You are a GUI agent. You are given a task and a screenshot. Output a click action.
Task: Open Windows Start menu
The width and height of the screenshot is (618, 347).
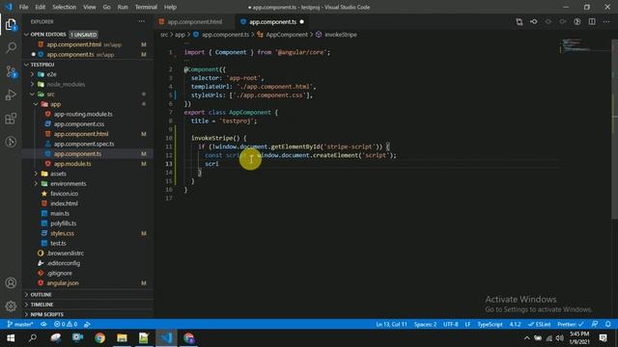(x=11, y=338)
